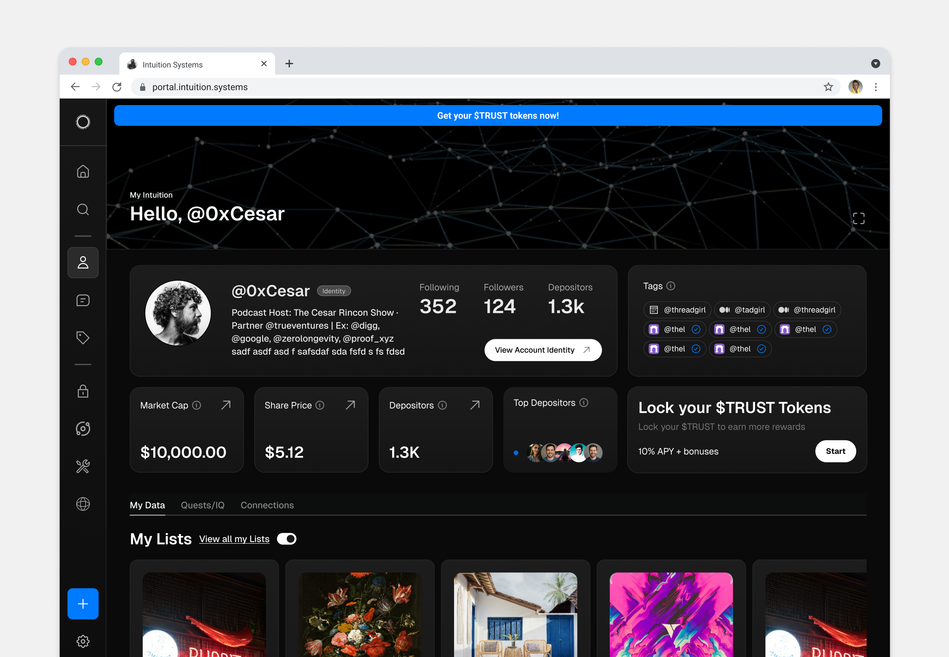Click the padlock icon in sidebar
Image resolution: width=949 pixels, height=657 pixels.
click(x=83, y=391)
